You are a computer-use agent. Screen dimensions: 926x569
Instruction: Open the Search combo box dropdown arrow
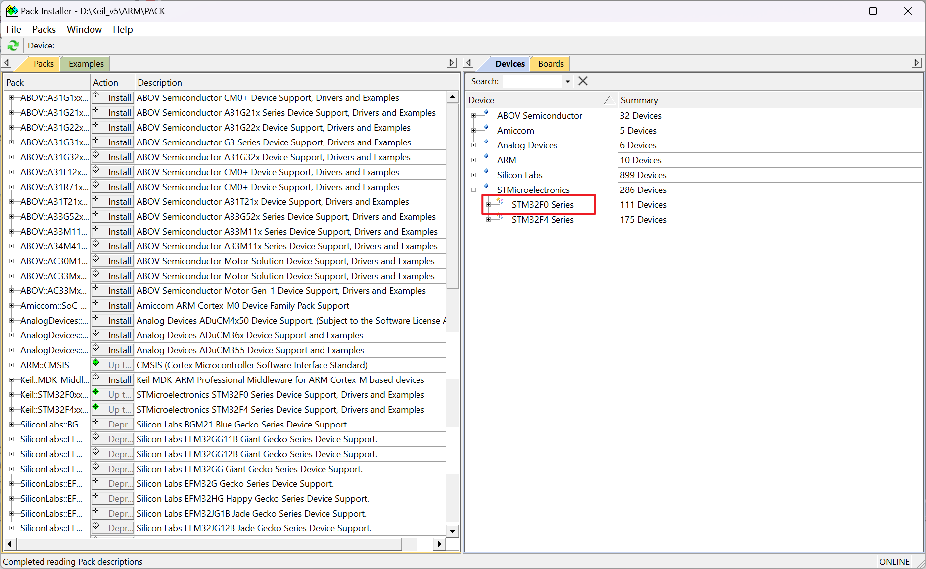(x=567, y=81)
